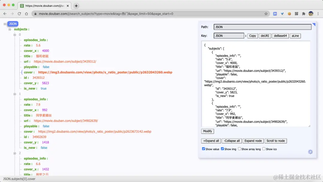The width and height of the screenshot is (323, 182).
Task: Click the Modify button
Action: (208, 131)
